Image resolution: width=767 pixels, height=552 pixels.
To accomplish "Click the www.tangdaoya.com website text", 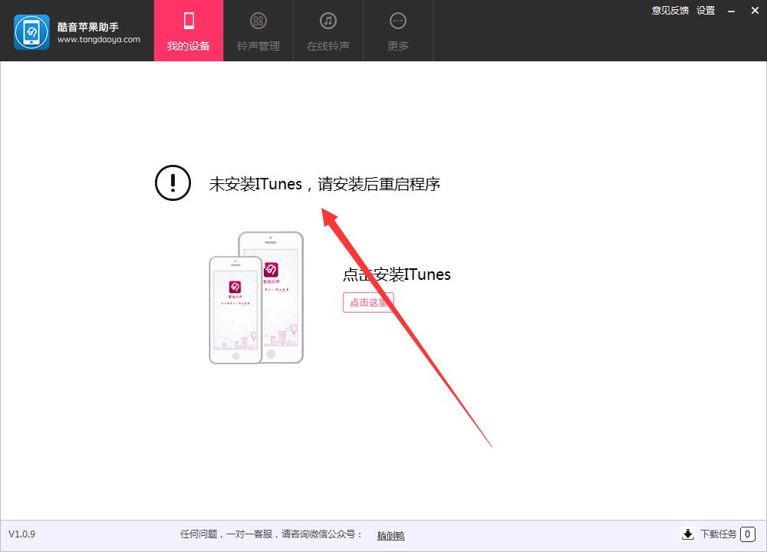I will 97,38.
